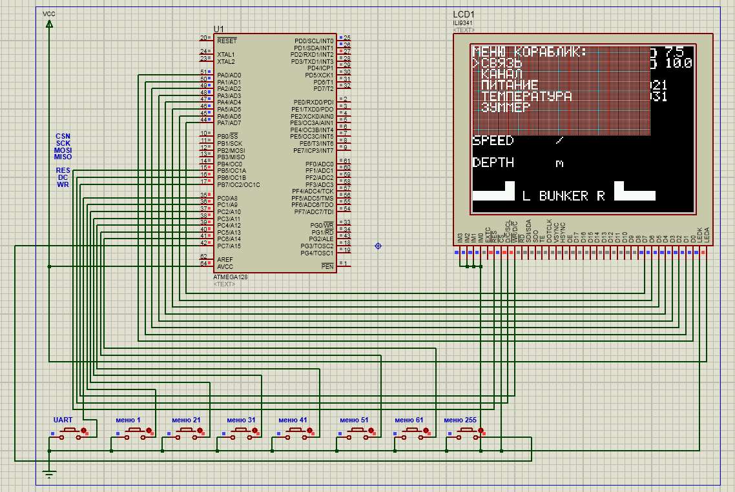Click the меню 51 push button symbol
Image resolution: width=735 pixels, height=492 pixels.
click(x=354, y=433)
